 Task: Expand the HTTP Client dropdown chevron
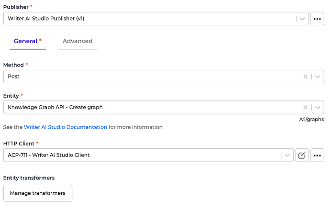coord(287,155)
